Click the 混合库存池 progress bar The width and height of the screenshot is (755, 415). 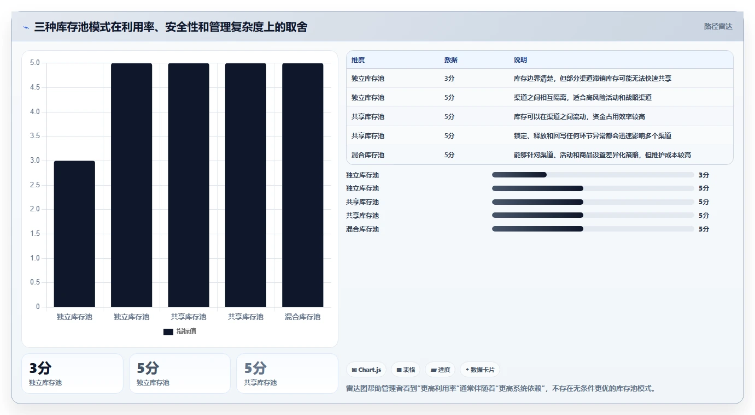coord(593,229)
